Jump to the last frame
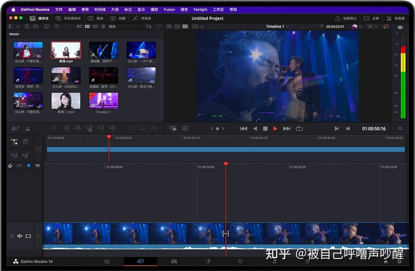The image size is (415, 271). [287, 128]
